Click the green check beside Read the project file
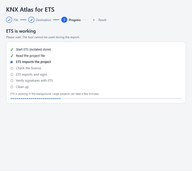Viewport: 192px width, 171px height. tap(12, 56)
